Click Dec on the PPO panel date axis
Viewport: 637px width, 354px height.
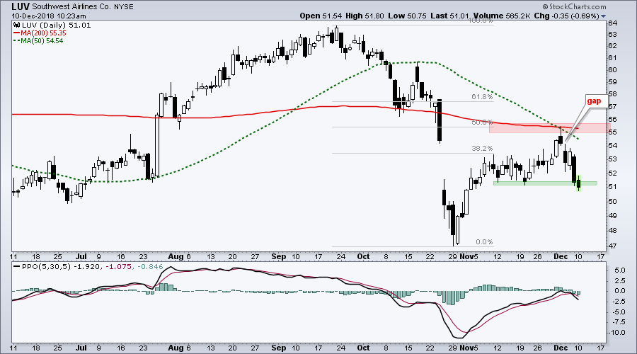[x=561, y=348]
